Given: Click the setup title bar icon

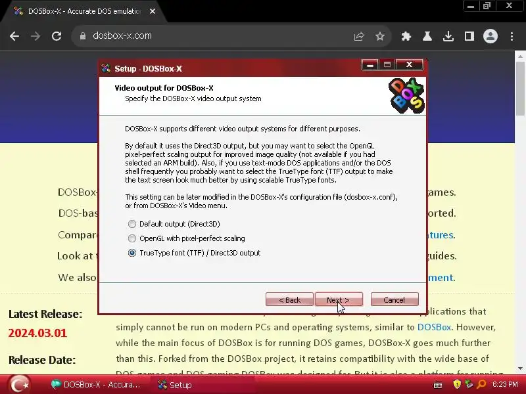Looking at the screenshot, I should [x=106, y=68].
